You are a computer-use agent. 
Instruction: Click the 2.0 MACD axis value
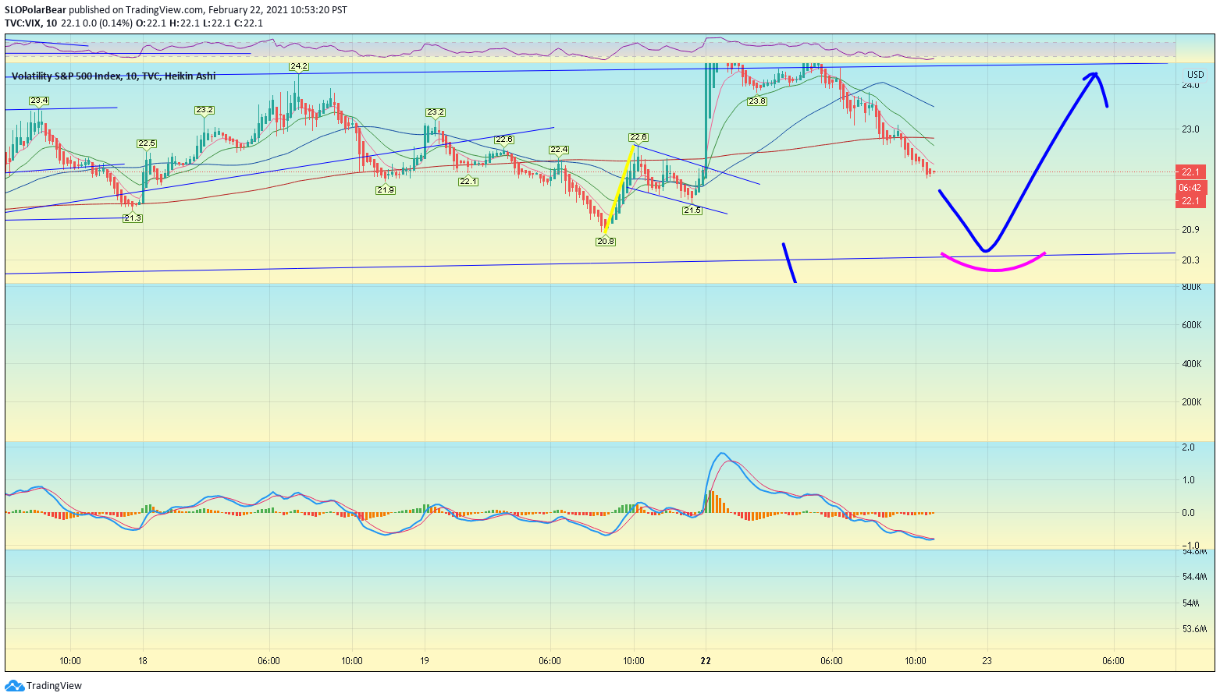click(1188, 447)
